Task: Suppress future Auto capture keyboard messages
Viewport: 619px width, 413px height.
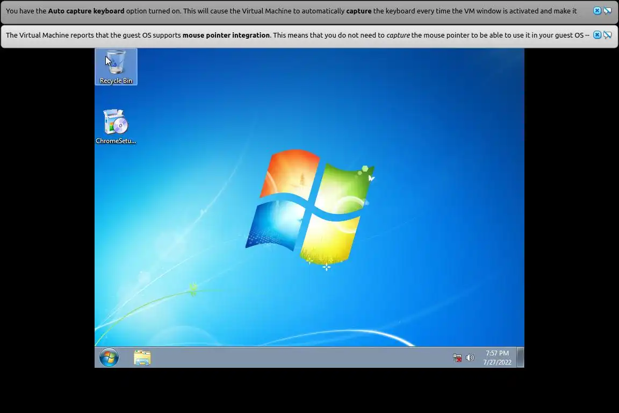Action: [608, 11]
